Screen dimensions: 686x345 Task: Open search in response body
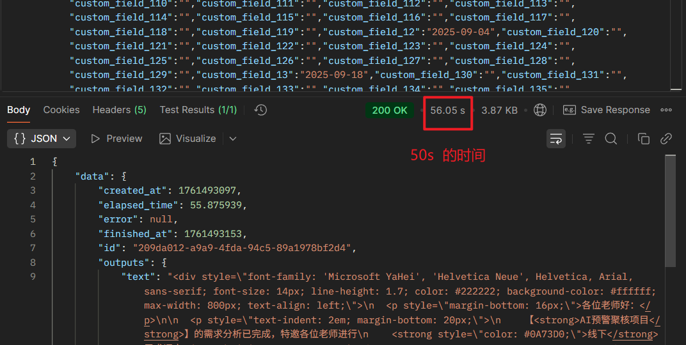pyautogui.click(x=611, y=139)
